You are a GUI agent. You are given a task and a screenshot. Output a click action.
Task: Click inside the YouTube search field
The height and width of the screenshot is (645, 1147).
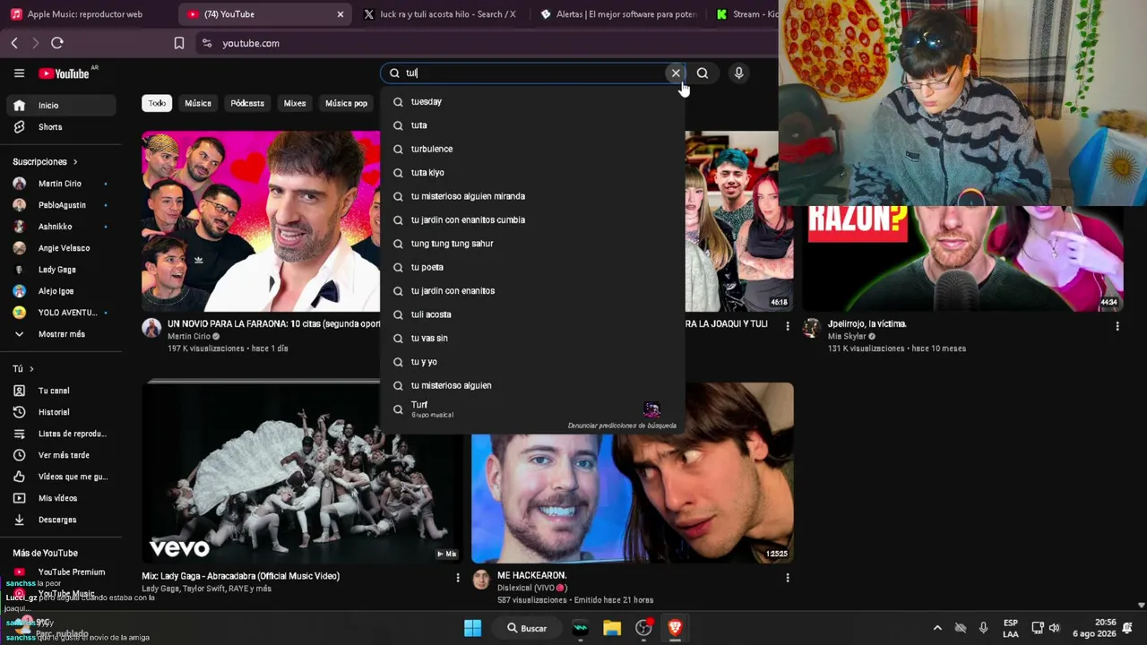coord(533,73)
